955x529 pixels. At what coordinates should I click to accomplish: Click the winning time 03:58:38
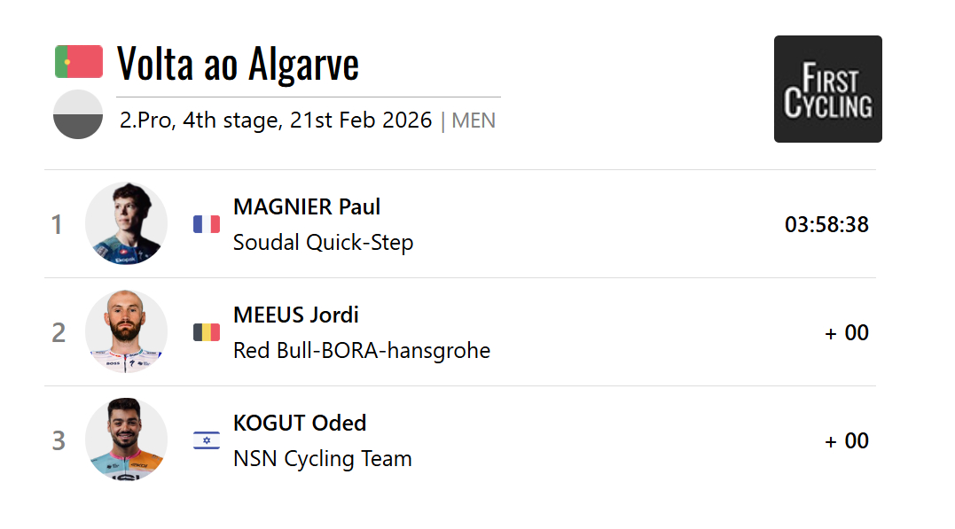tap(826, 225)
